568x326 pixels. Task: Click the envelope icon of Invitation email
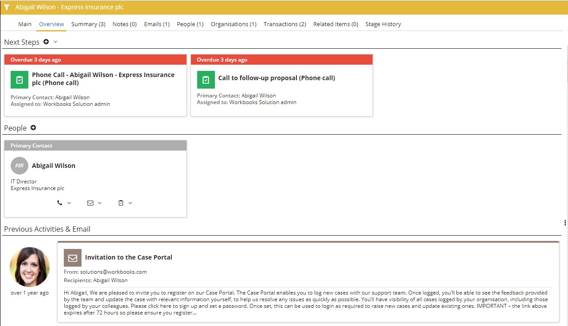tap(73, 258)
